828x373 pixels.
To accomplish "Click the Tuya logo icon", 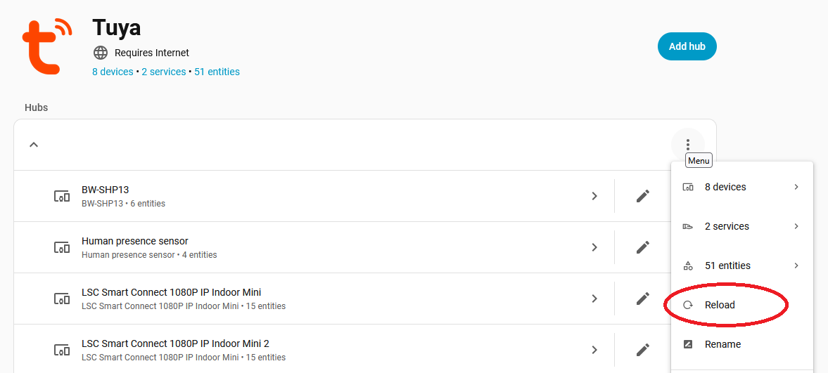I will (x=46, y=47).
